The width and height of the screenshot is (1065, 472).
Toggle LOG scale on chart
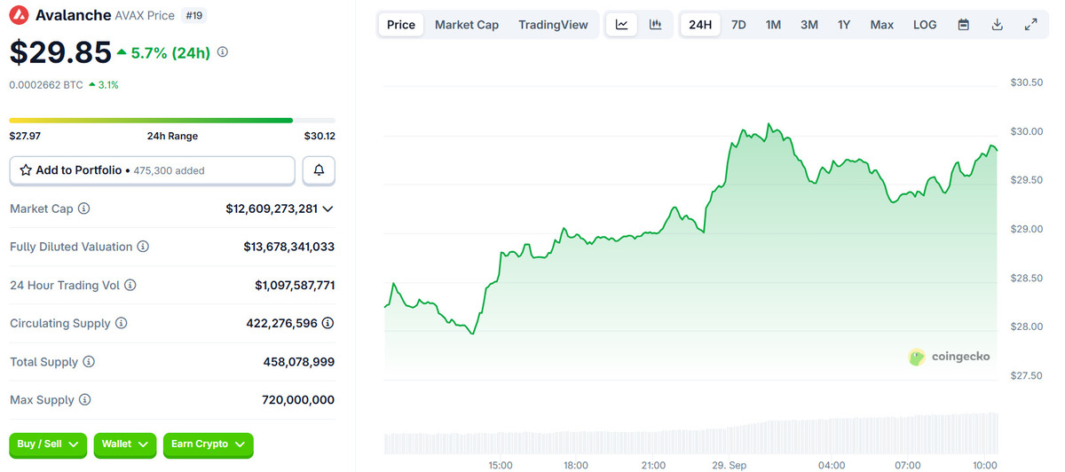click(925, 25)
